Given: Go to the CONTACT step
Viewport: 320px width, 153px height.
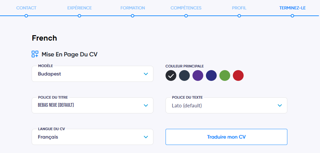Looking at the screenshot, I should [26, 8].
